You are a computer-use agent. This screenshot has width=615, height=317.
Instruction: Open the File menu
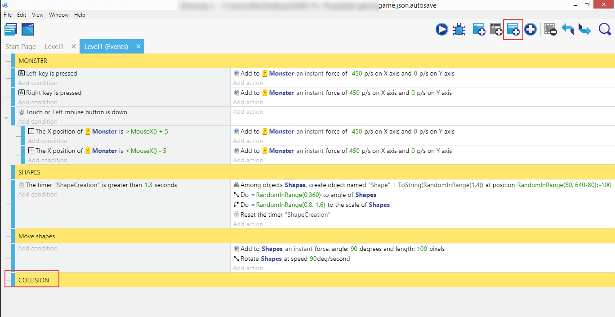pyautogui.click(x=8, y=15)
